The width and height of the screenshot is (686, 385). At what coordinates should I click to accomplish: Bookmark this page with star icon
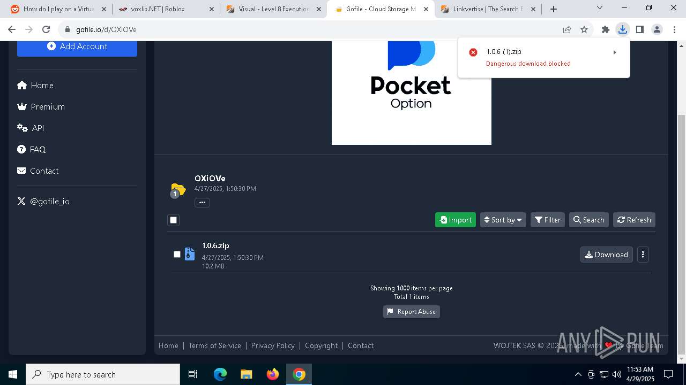pos(584,30)
